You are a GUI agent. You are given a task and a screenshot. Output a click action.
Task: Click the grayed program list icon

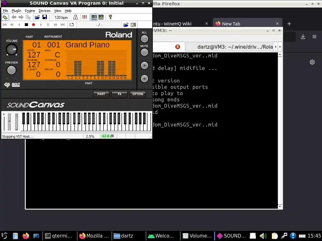pos(28,18)
